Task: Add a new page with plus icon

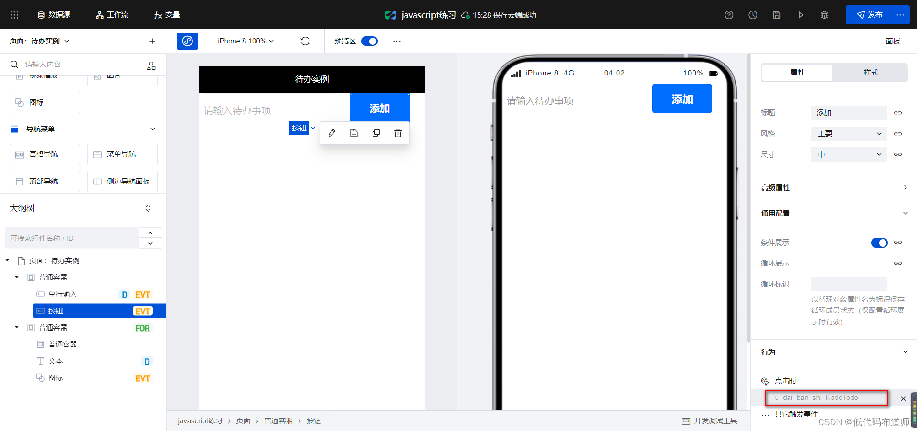Action: 152,41
